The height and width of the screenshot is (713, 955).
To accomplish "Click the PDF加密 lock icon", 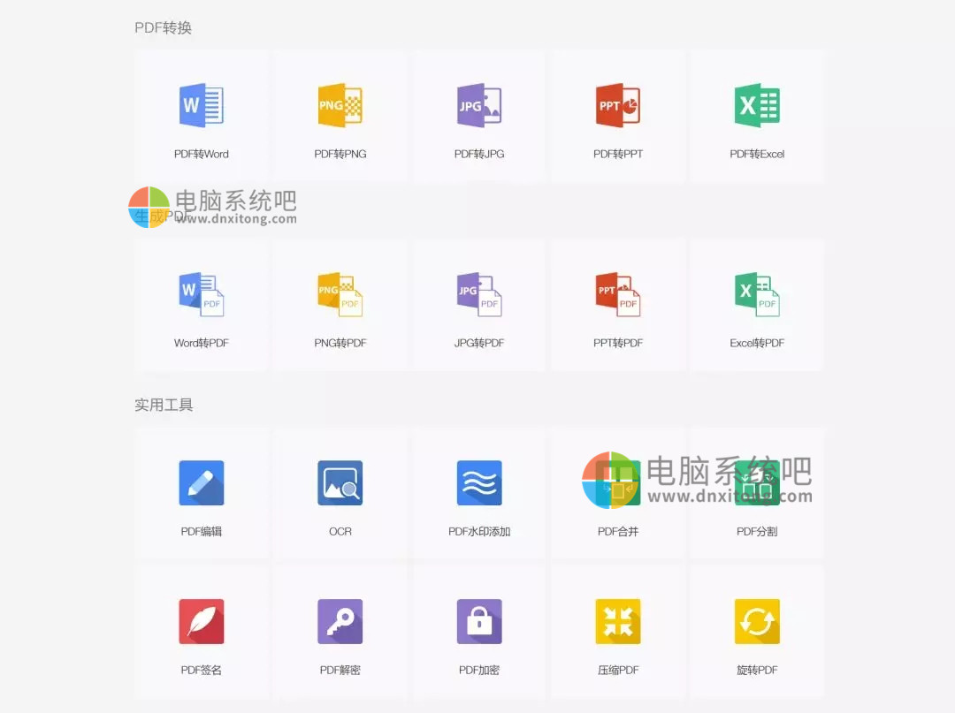I will point(479,622).
